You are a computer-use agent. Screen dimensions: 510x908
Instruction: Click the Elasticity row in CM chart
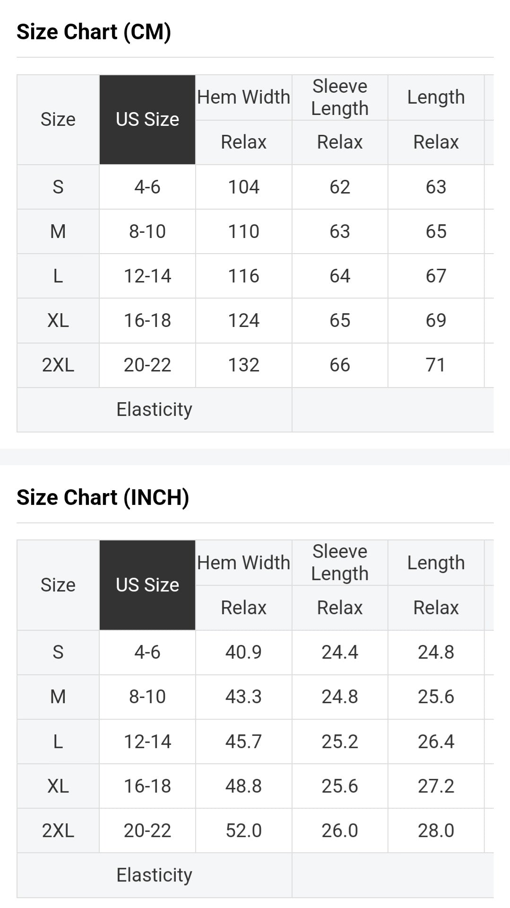coord(154,410)
